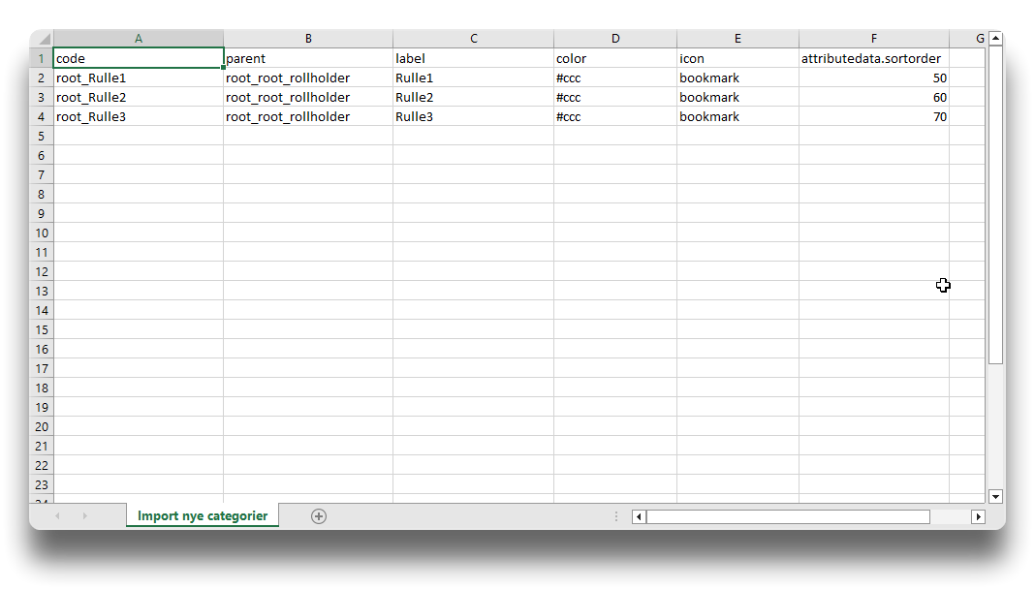Click the previous sheet navigation arrow
Screen dimensions: 1035x590
[57, 516]
